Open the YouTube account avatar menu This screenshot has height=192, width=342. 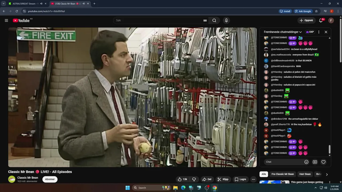tap(331, 21)
